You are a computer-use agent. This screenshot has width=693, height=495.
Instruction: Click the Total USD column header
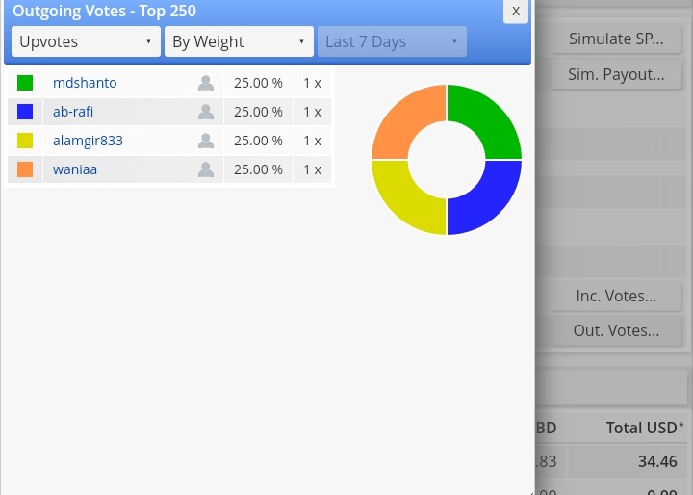(644, 428)
